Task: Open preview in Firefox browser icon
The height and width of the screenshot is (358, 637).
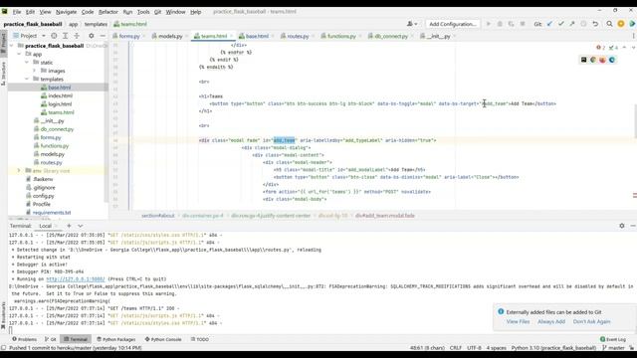Action: tap(602, 60)
